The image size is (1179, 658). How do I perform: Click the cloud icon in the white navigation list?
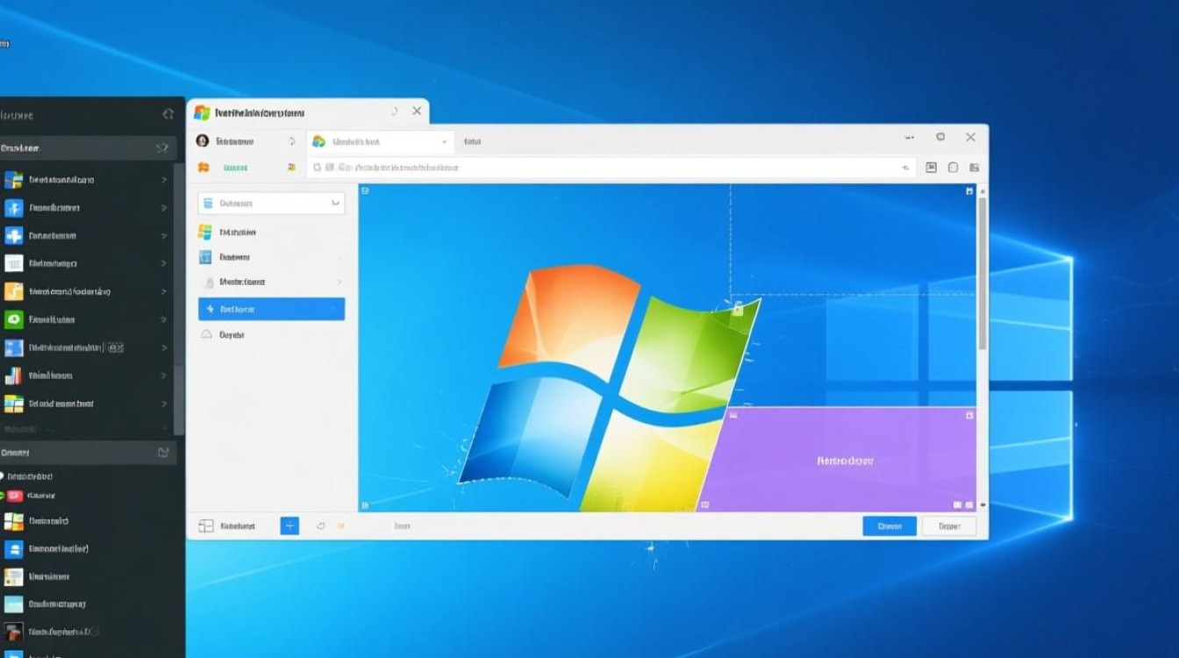206,334
